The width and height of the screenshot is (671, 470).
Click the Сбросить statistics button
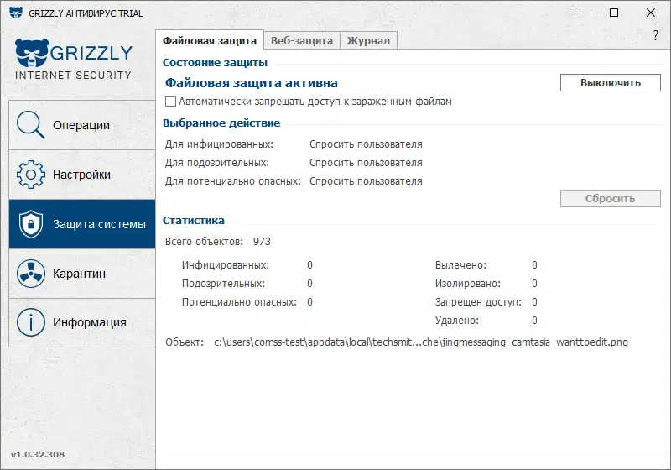pyautogui.click(x=611, y=199)
